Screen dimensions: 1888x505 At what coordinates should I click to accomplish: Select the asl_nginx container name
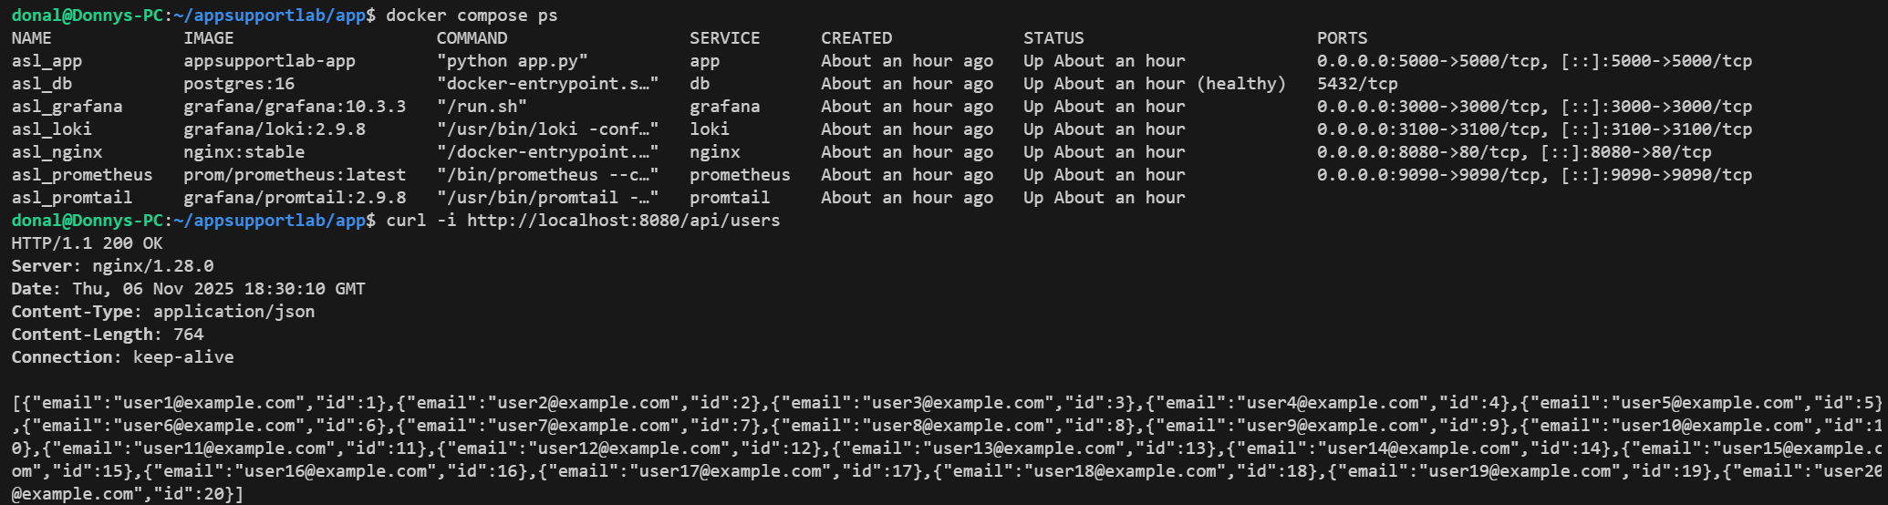point(57,152)
